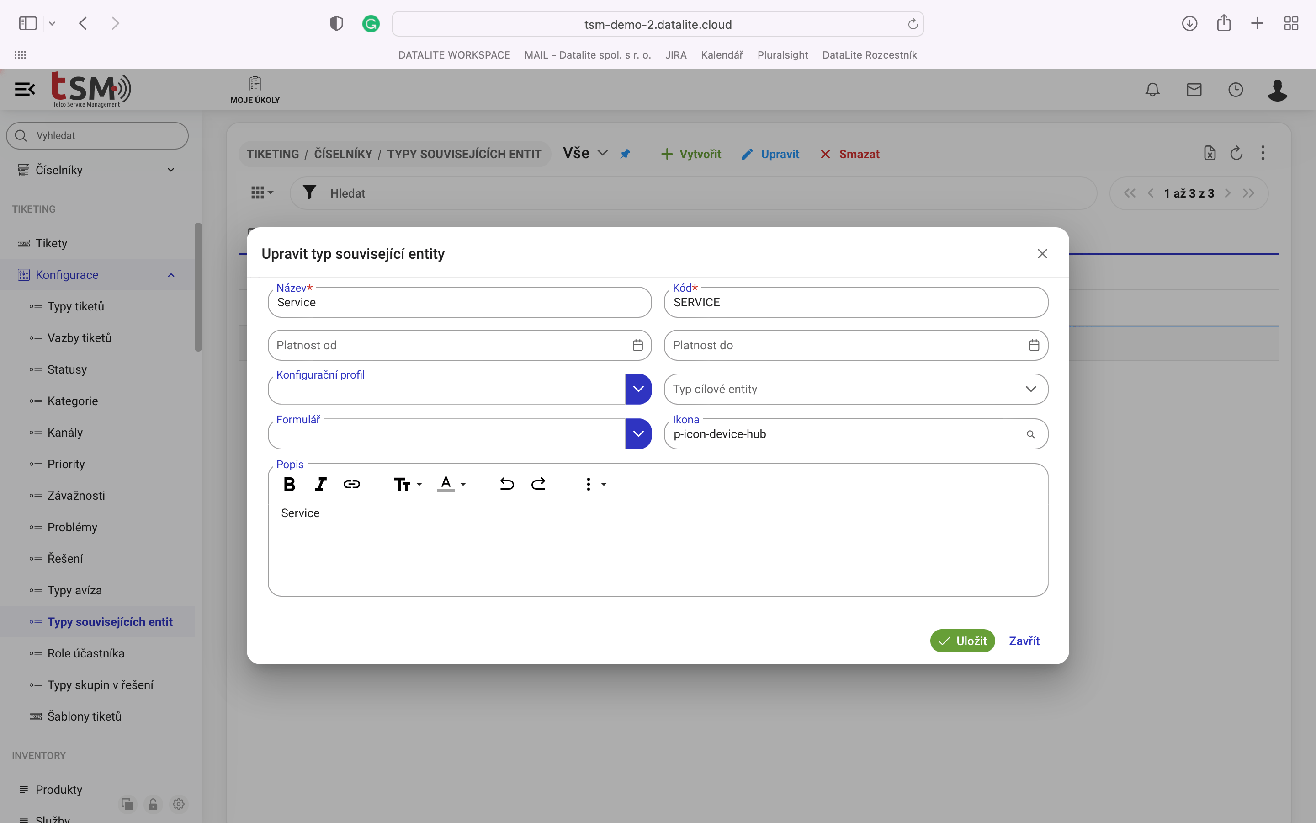Image resolution: width=1316 pixels, height=823 pixels.
Task: Focus the Vyhledat sidebar search box
Action: coord(97,135)
